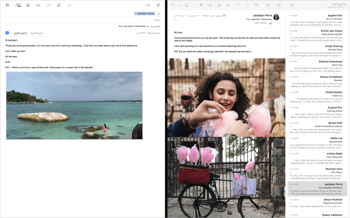This screenshot has width=350, height=218.
Task: Expand the header fields dropdown chevron
Action: (145, 5)
